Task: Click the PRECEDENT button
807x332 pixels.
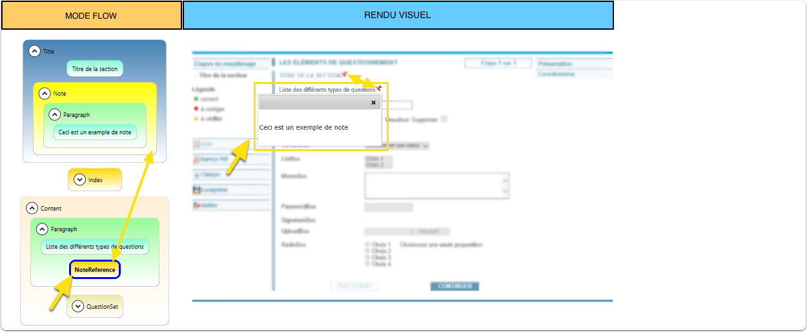Action: pos(354,286)
